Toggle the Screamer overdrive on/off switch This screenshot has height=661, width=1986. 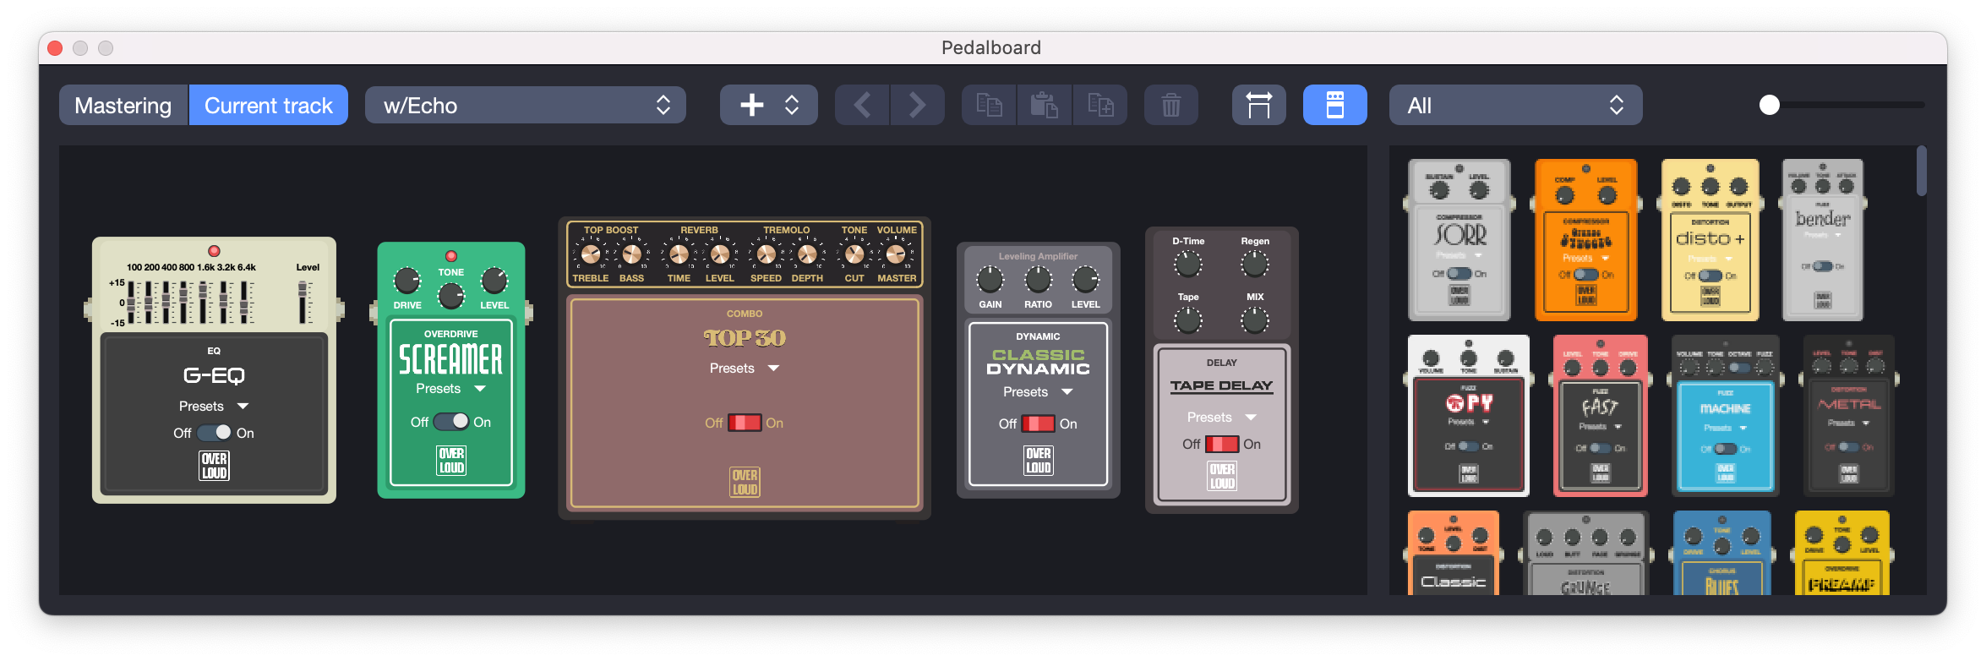coord(451,422)
